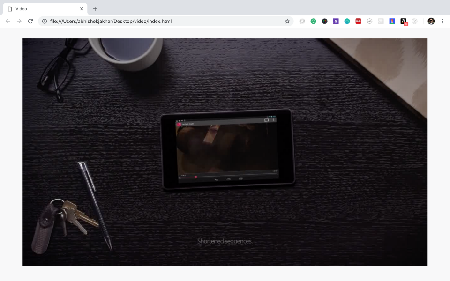
Task: Click the shield extension icon
Action: pos(369,21)
